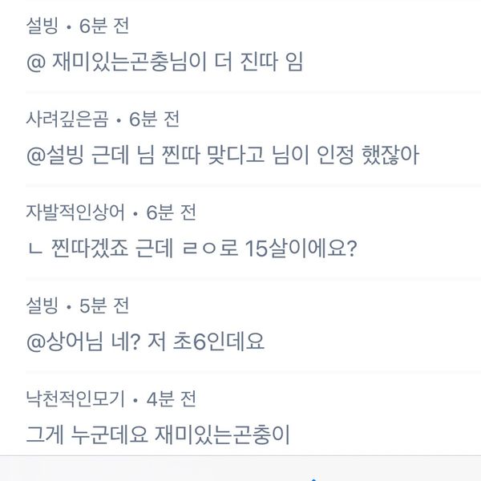The height and width of the screenshot is (481, 481).
Task: Tap the ㄴ reply marker in 자발적인상어's comment
Action: click(35, 249)
